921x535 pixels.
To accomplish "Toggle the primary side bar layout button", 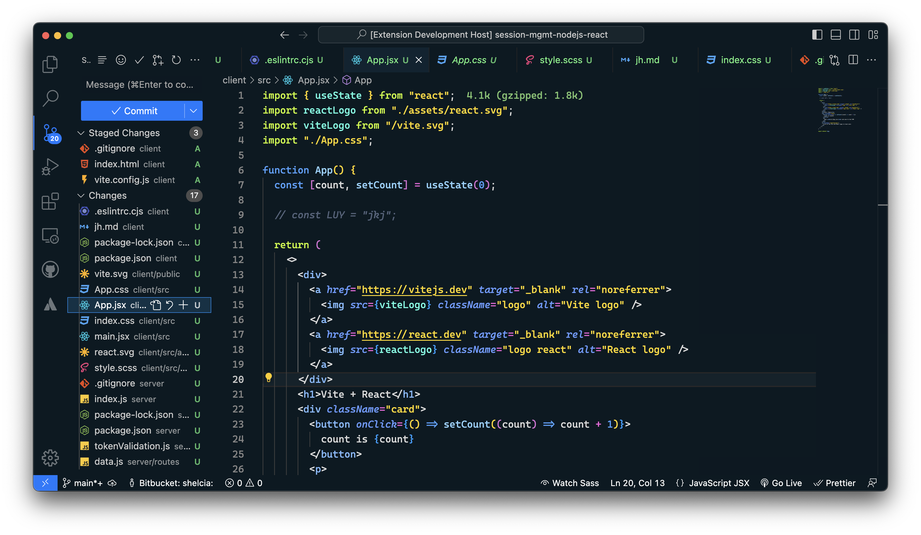I will tap(817, 35).
